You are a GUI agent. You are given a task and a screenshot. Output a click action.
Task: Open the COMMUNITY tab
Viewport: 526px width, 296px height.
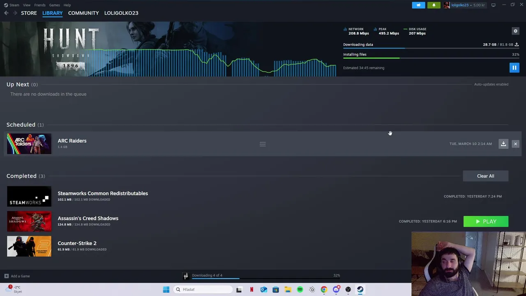click(x=83, y=13)
